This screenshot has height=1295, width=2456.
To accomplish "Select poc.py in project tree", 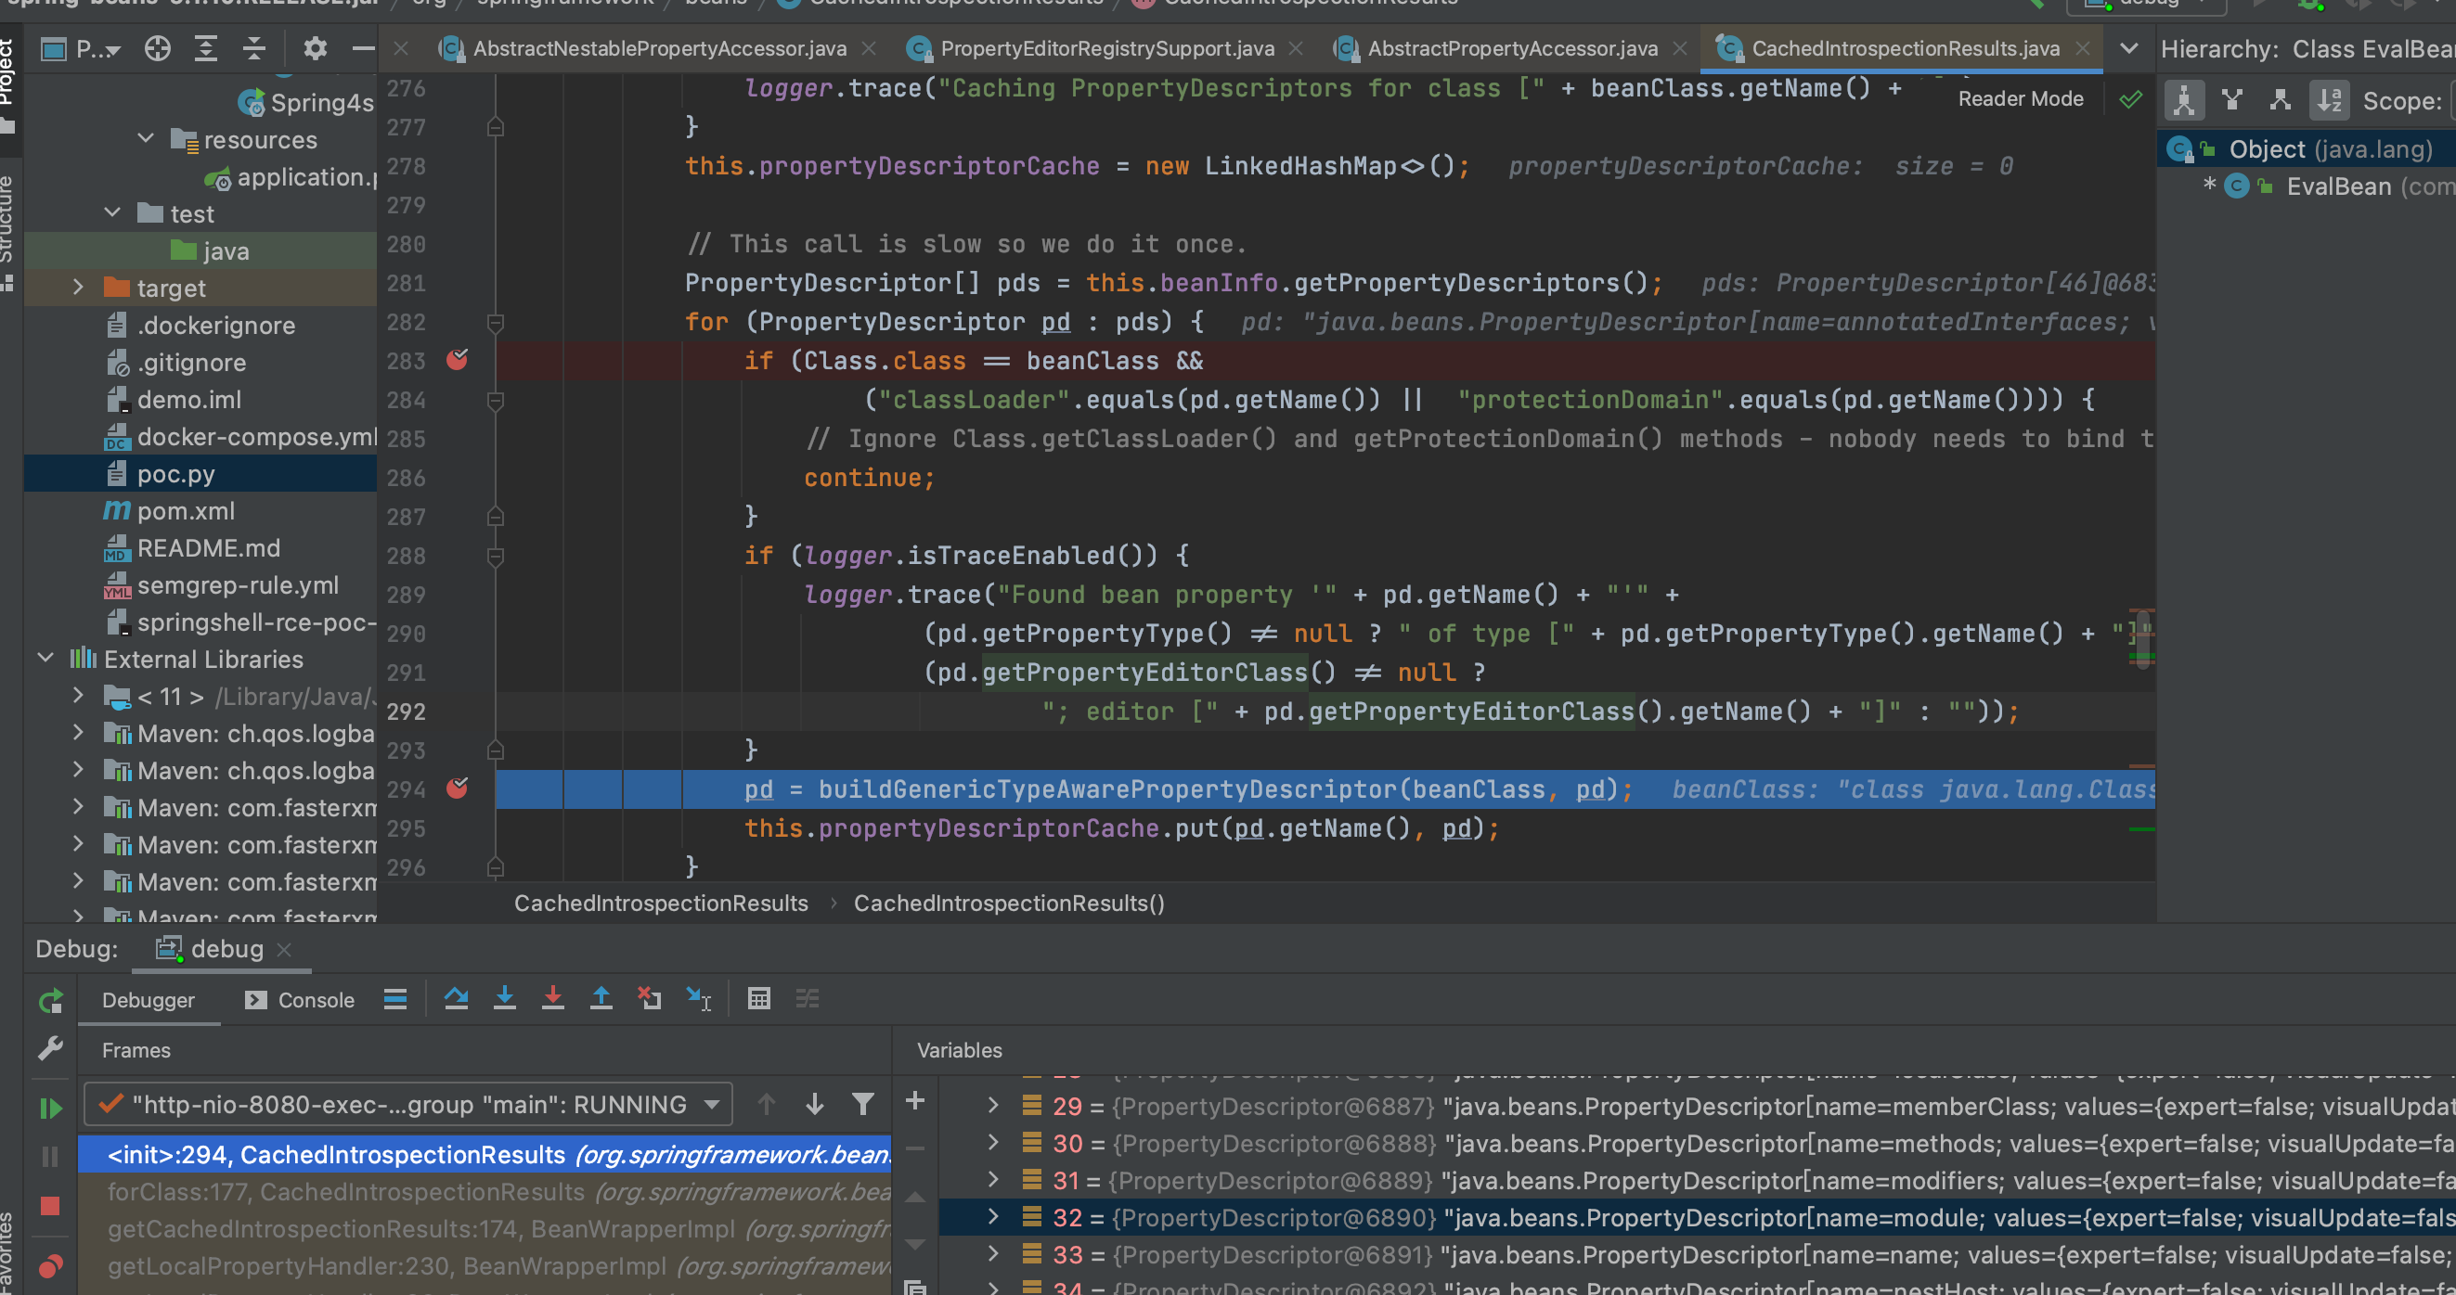I will point(201,474).
